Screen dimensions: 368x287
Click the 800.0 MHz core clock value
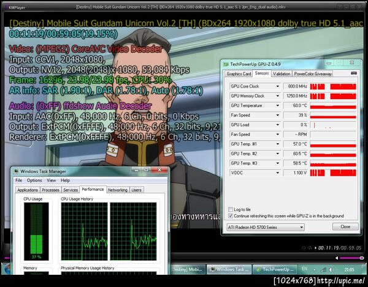(x=296, y=86)
